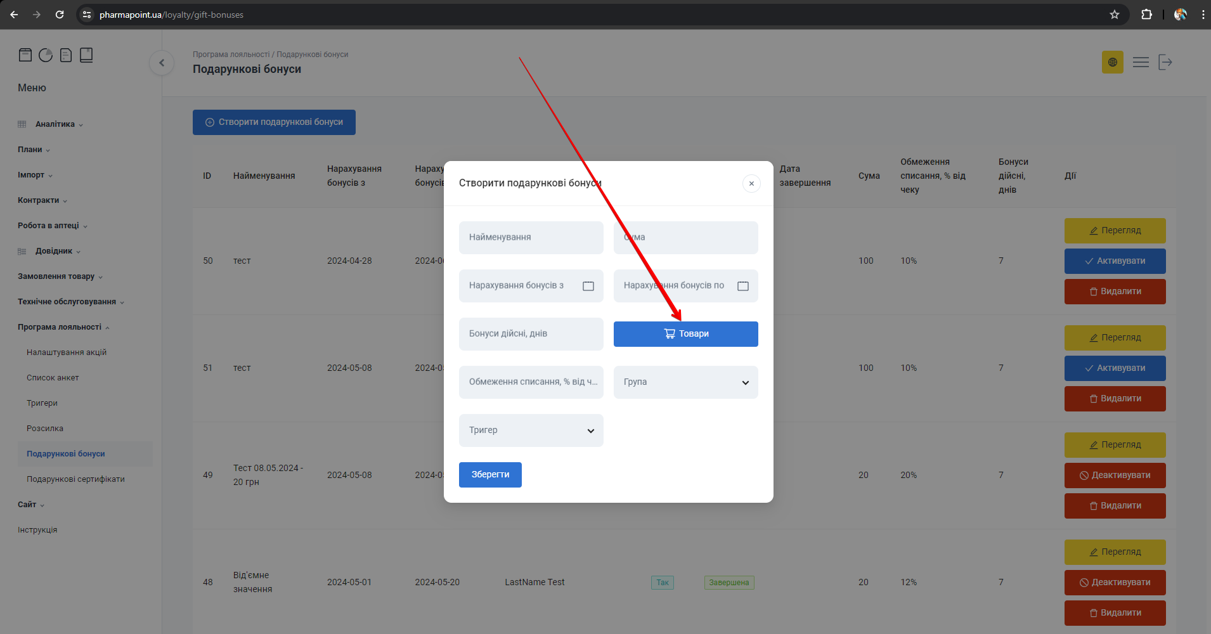Click the yellow globe language icon

click(x=1112, y=62)
